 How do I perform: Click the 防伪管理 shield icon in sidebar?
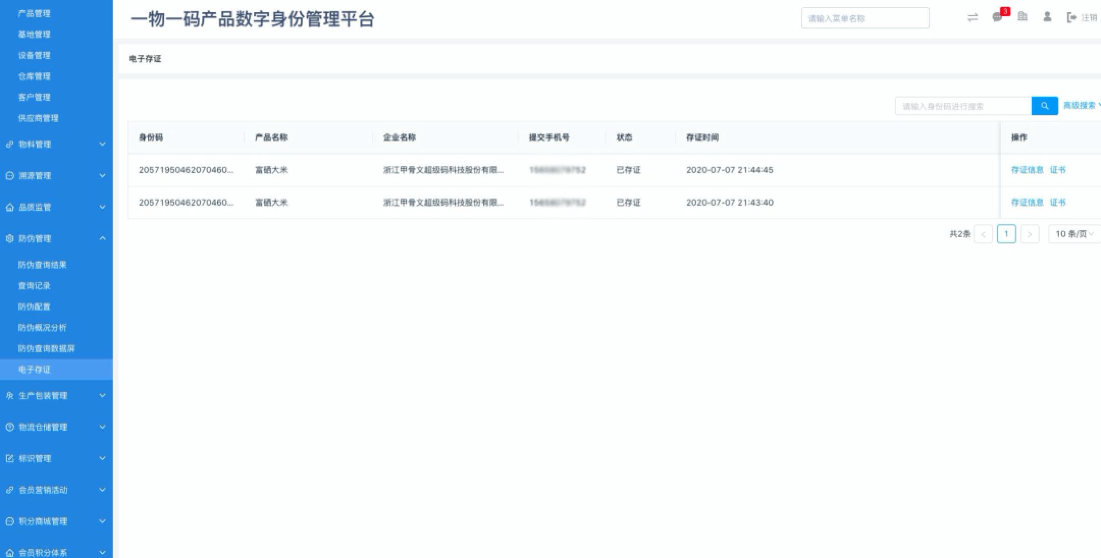(x=10, y=238)
